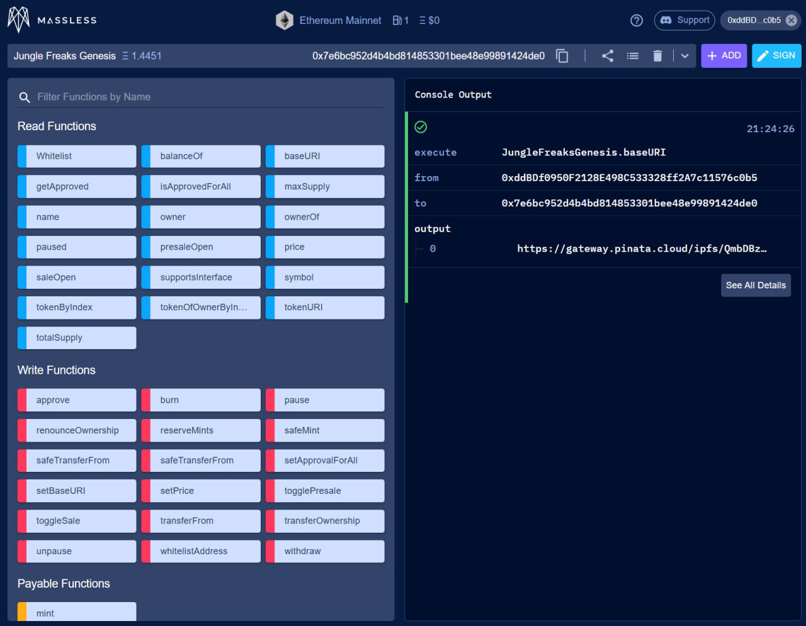This screenshot has height=626, width=806.
Task: Call the saleOpen function
Action: coord(77,277)
